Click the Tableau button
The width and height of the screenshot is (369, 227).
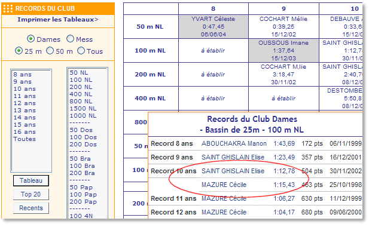pos(31,180)
